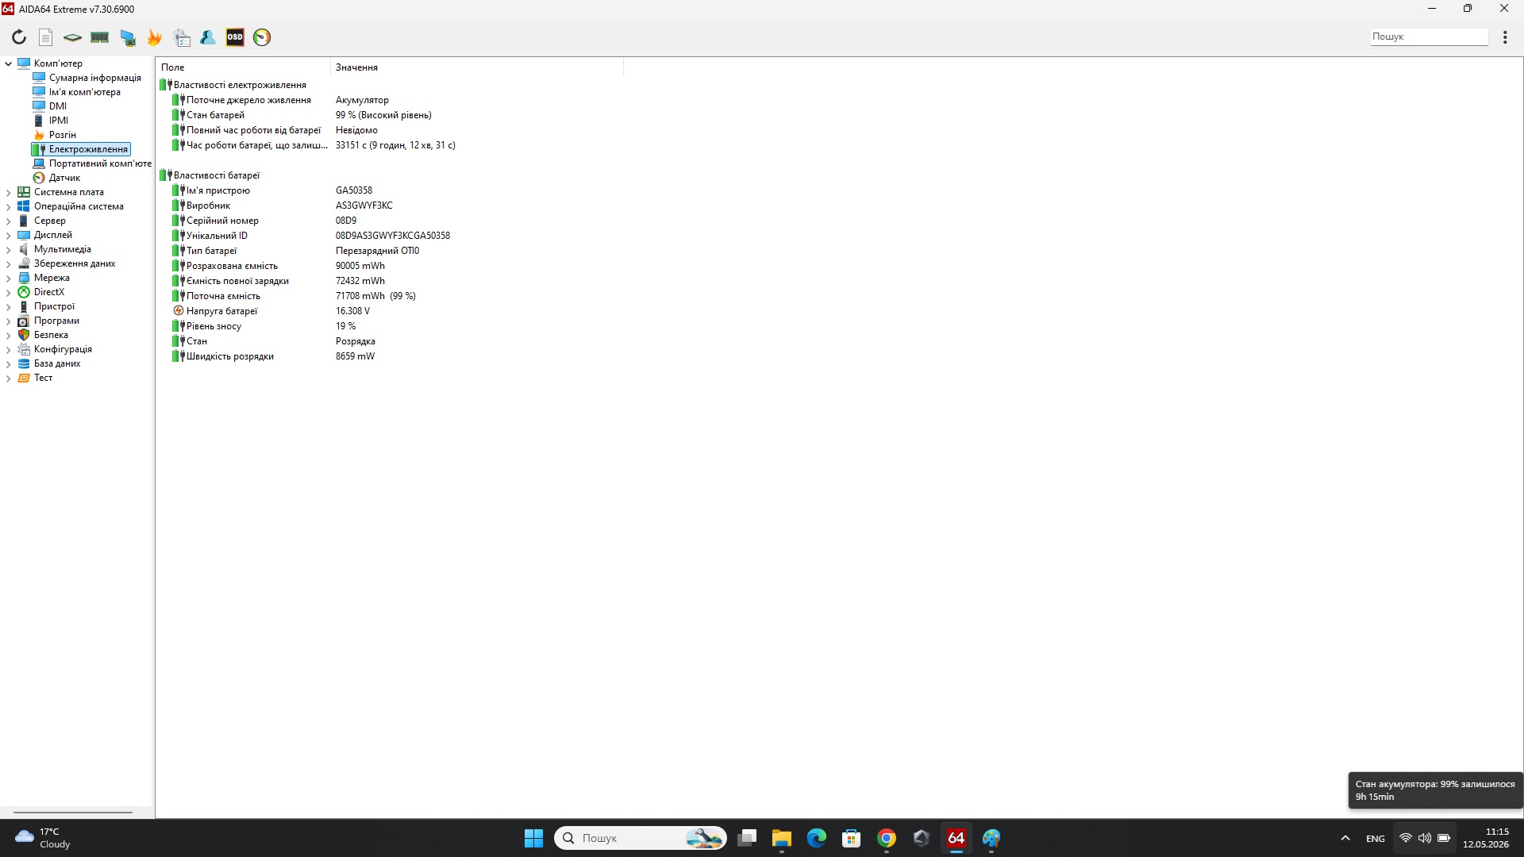The image size is (1524, 857).
Task: Open the Розгін tree item
Action: [x=62, y=135]
